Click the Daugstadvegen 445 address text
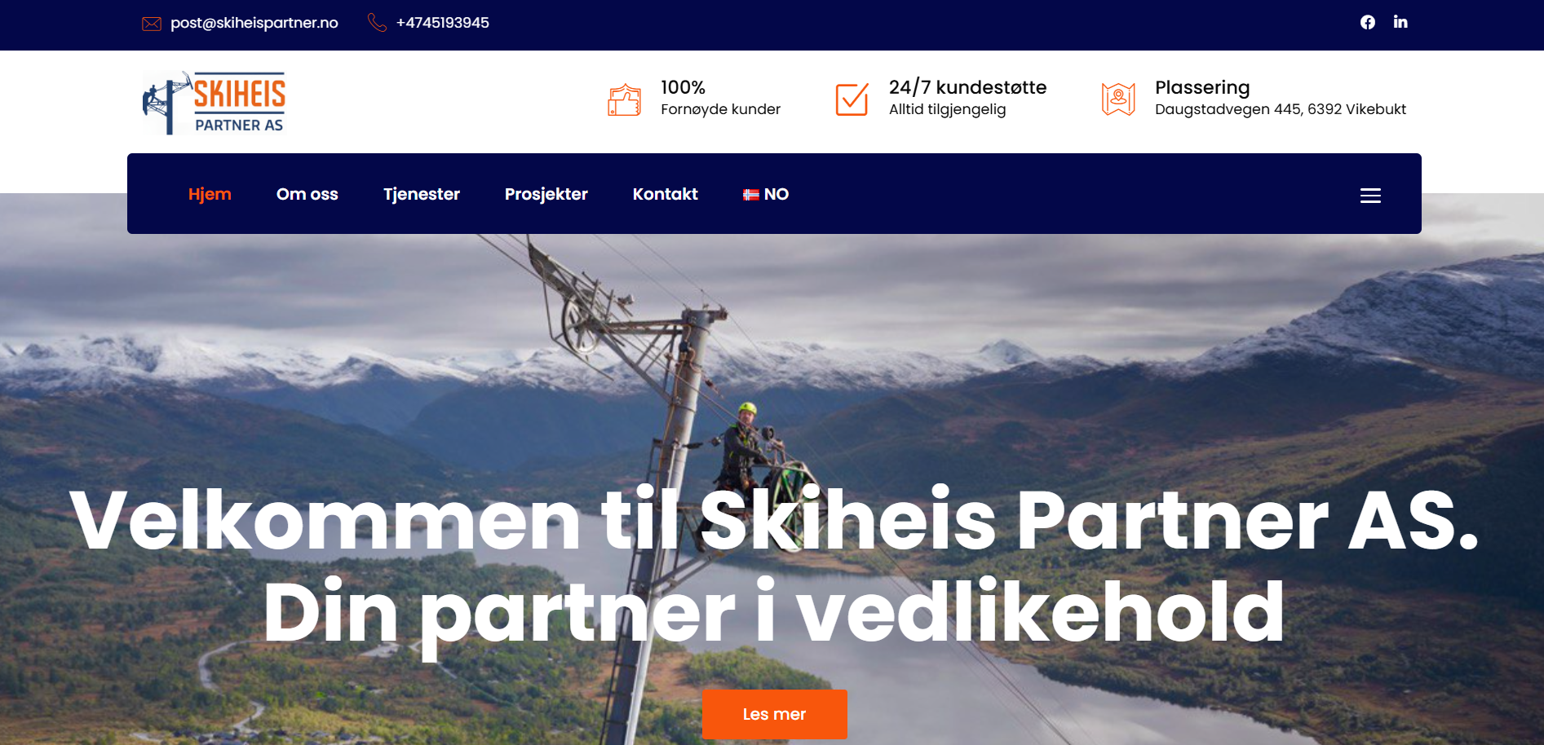 pos(1281,109)
